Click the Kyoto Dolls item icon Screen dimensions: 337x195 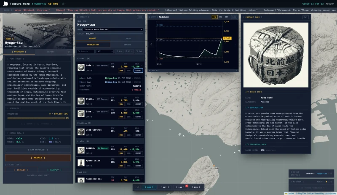point(81,163)
